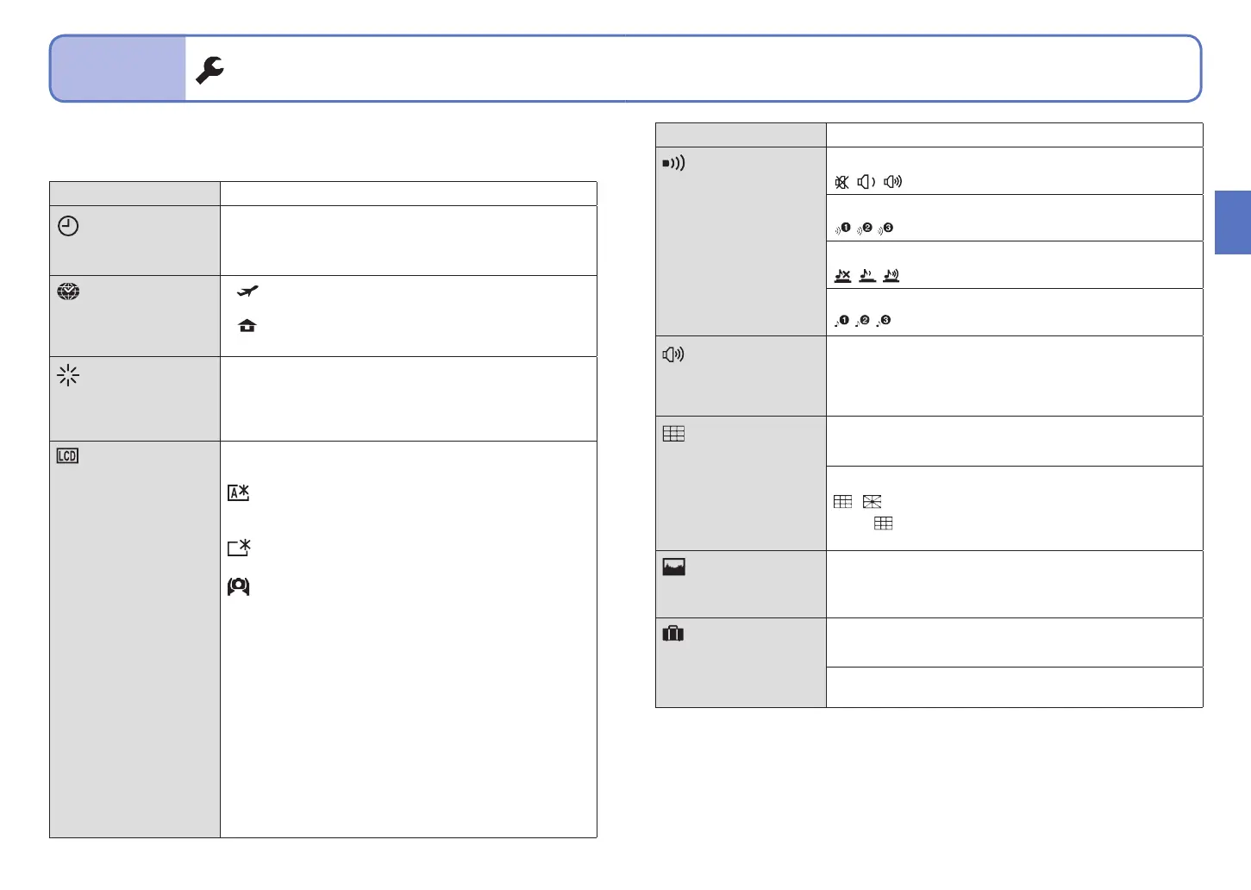Click the wrench setup icon in the header

(x=210, y=70)
